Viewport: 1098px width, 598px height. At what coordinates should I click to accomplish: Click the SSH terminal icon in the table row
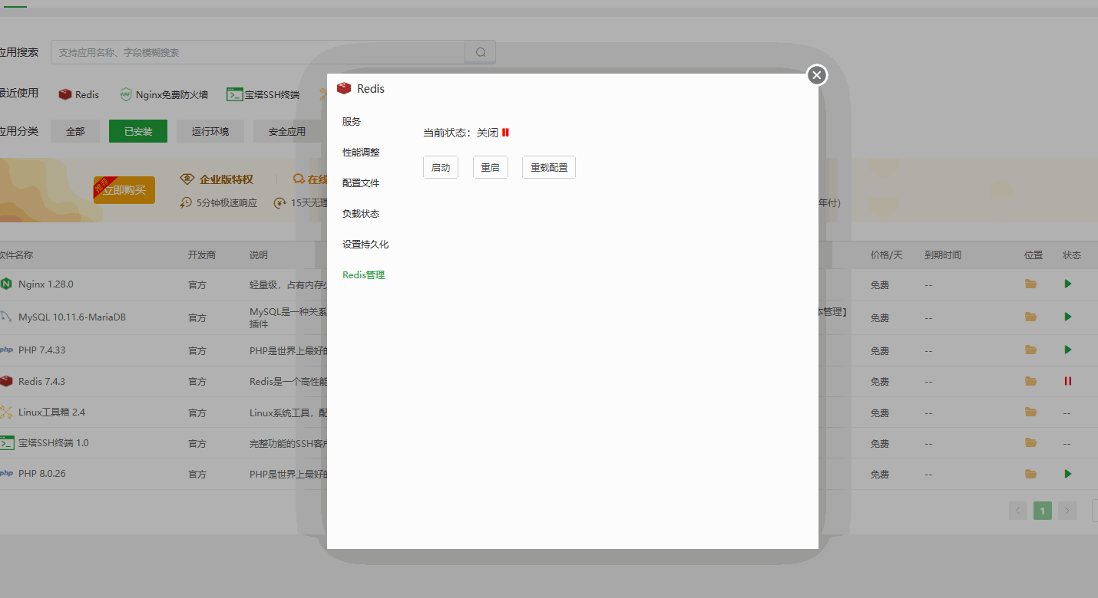[7, 443]
